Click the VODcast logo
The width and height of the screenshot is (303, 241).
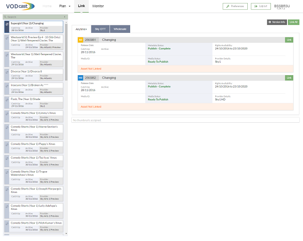coord(20,6)
